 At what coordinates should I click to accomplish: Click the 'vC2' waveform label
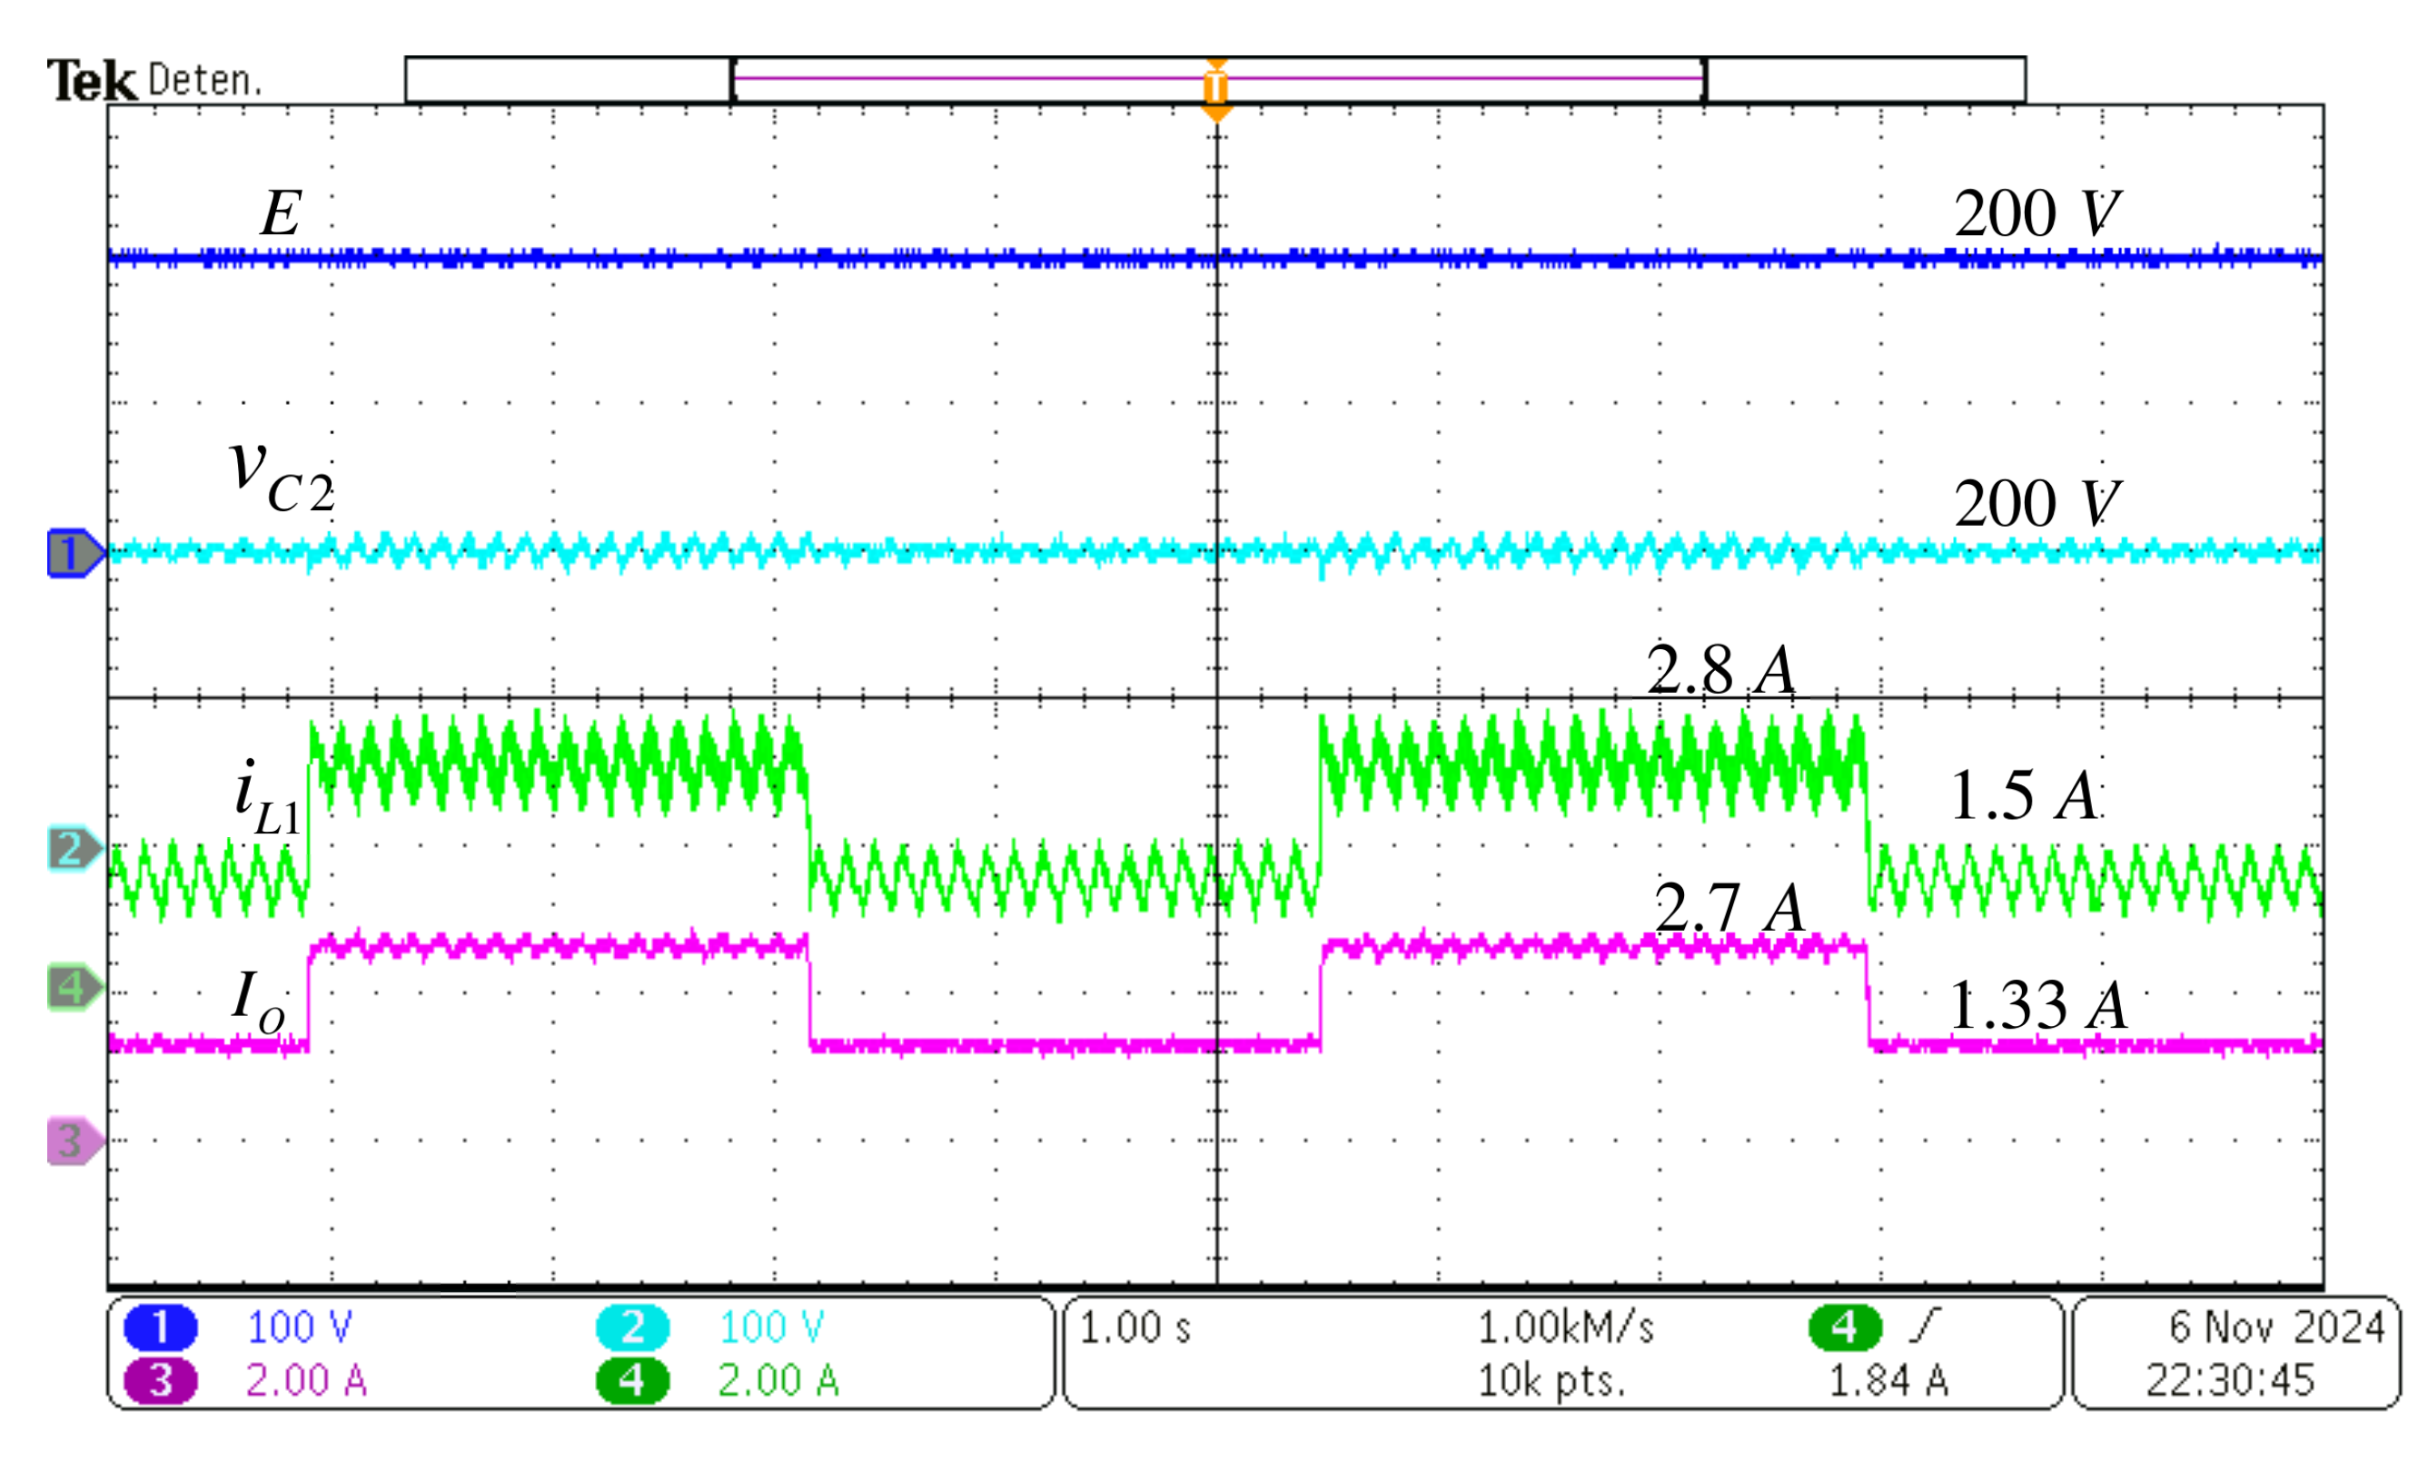pyautogui.click(x=282, y=476)
